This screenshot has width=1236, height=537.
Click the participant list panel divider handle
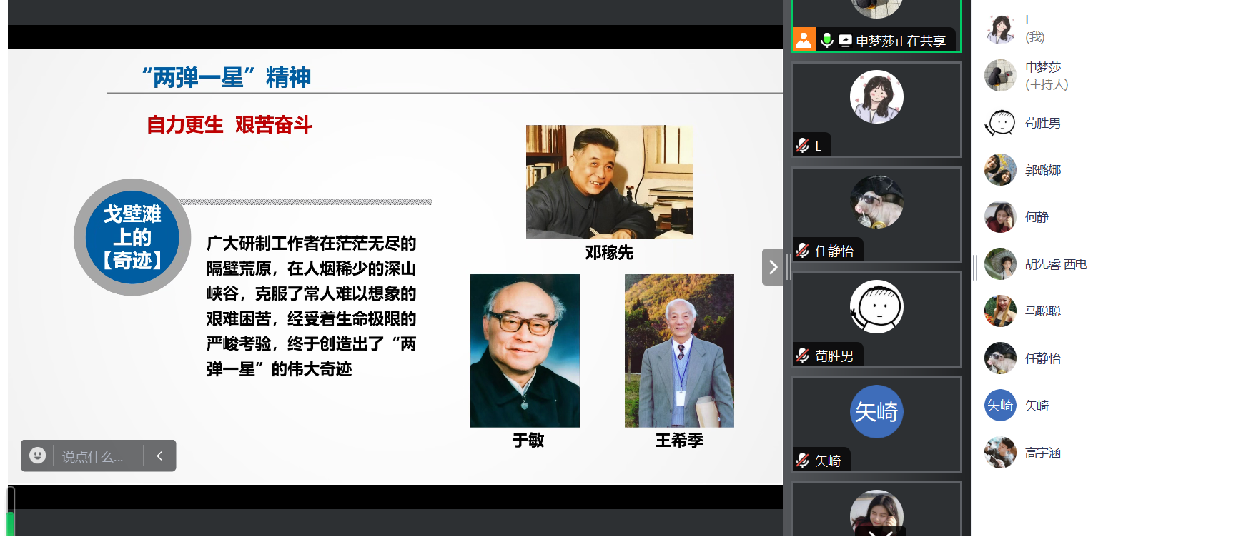[x=974, y=268]
